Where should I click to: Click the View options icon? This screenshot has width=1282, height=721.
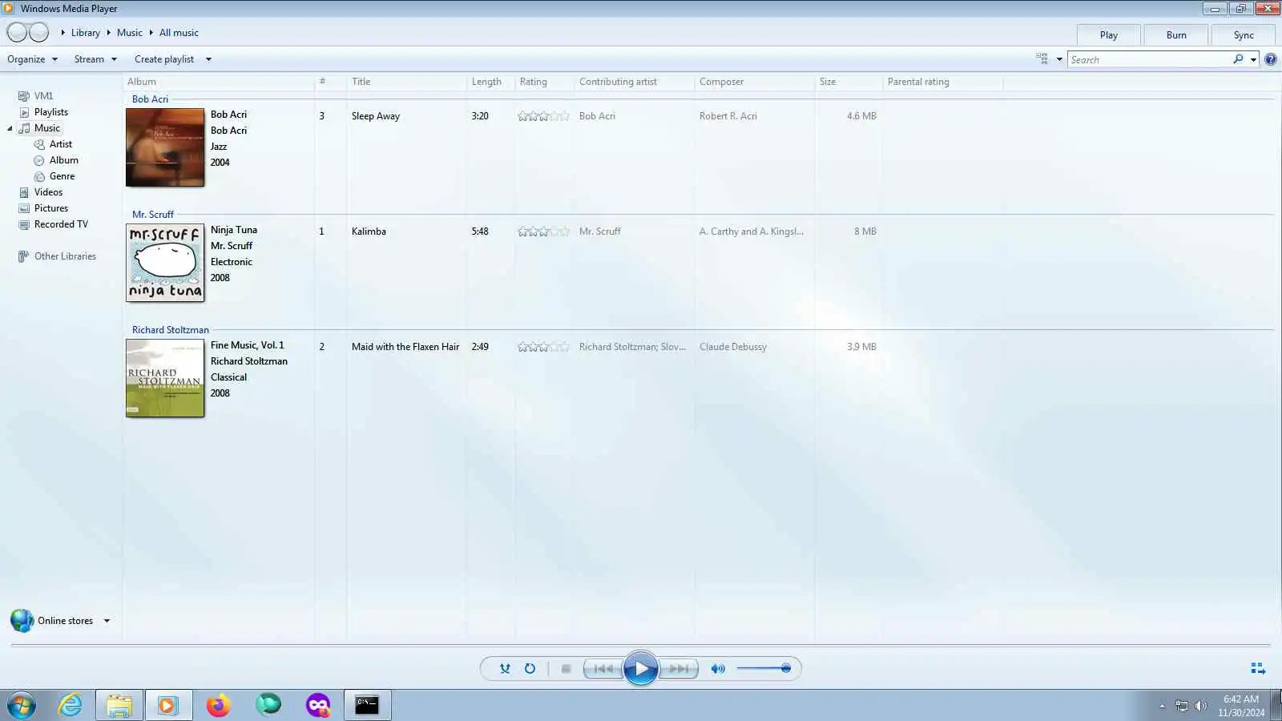pyautogui.click(x=1042, y=58)
